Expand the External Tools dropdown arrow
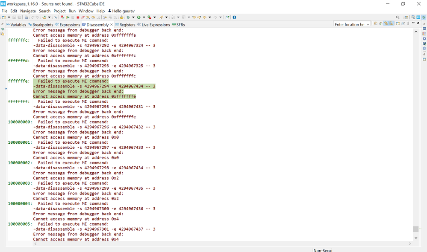Image resolution: width=427 pixels, height=252 pixels. [x=154, y=17]
